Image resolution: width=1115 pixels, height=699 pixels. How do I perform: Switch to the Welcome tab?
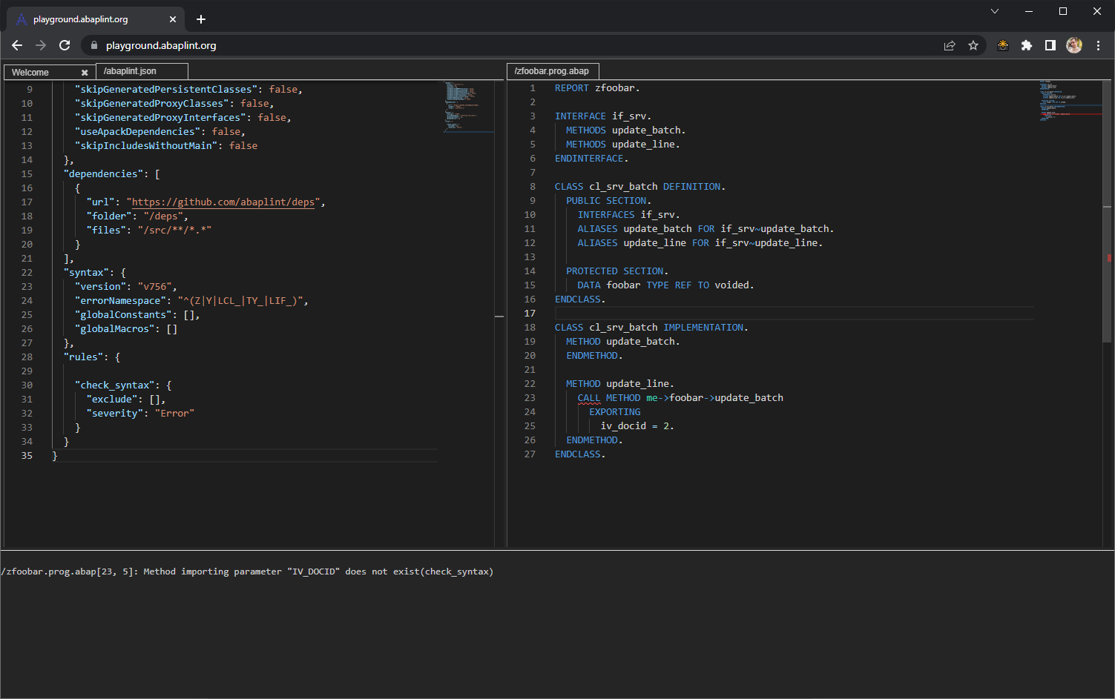coord(30,71)
